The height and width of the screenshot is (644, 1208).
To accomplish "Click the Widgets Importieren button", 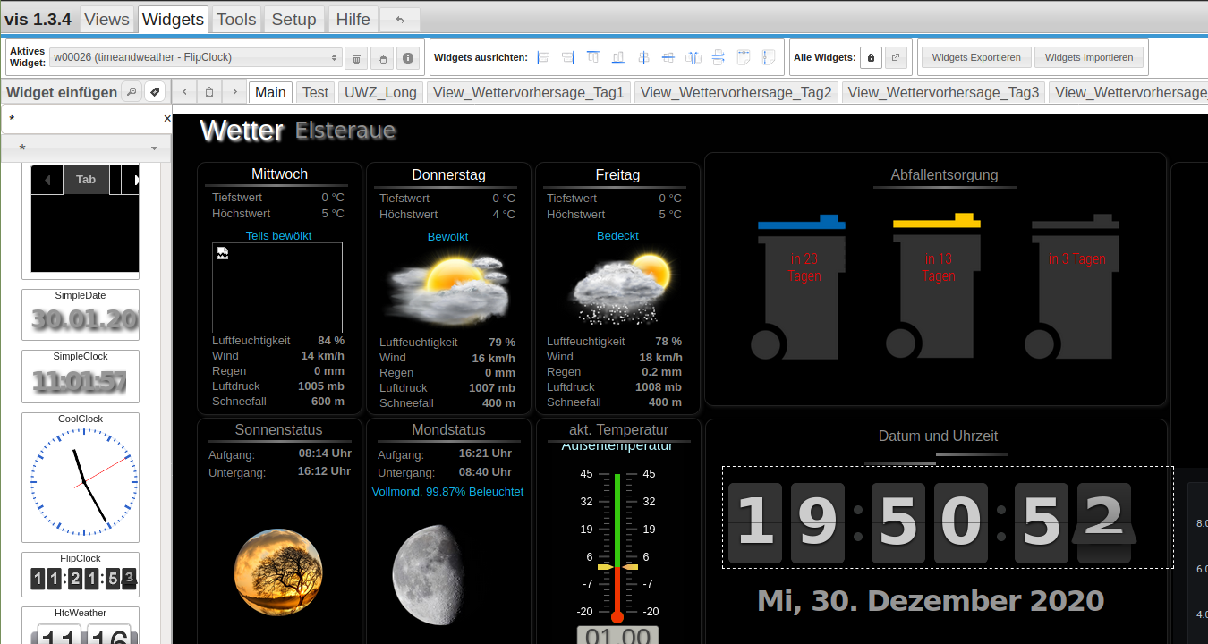I will [1089, 57].
